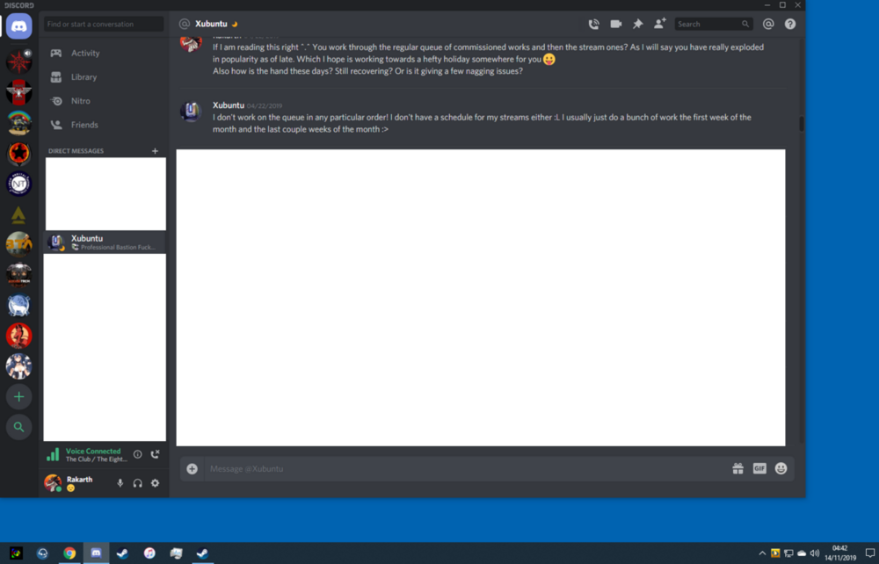This screenshot has width=879, height=564.
Task: Open Chrome from the taskbar
Action: (x=69, y=553)
